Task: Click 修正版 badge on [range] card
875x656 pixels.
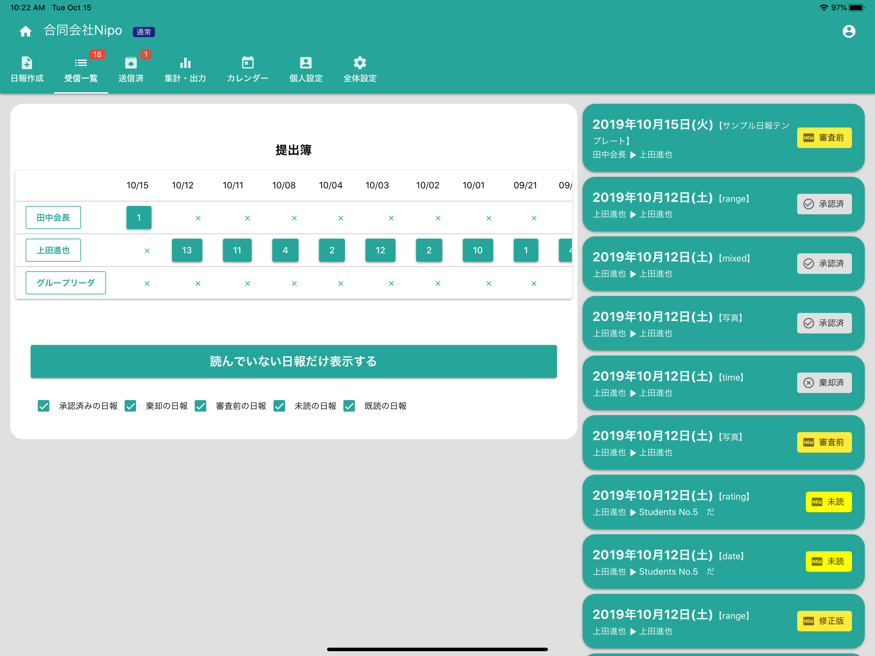Action: tap(824, 621)
